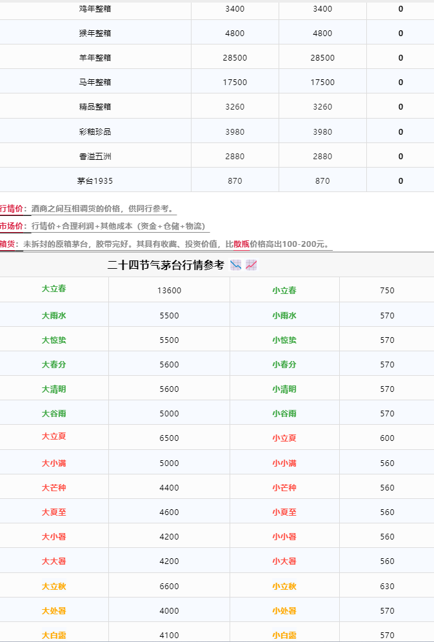Viewport: 434px width, 642px height.
Task: Click the red 大小满 label
Action: pos(54,463)
